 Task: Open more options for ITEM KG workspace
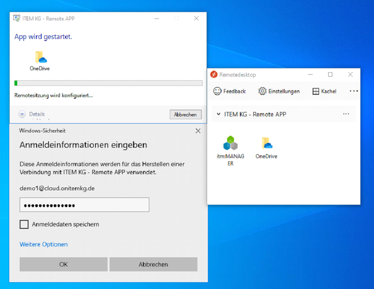click(346, 114)
